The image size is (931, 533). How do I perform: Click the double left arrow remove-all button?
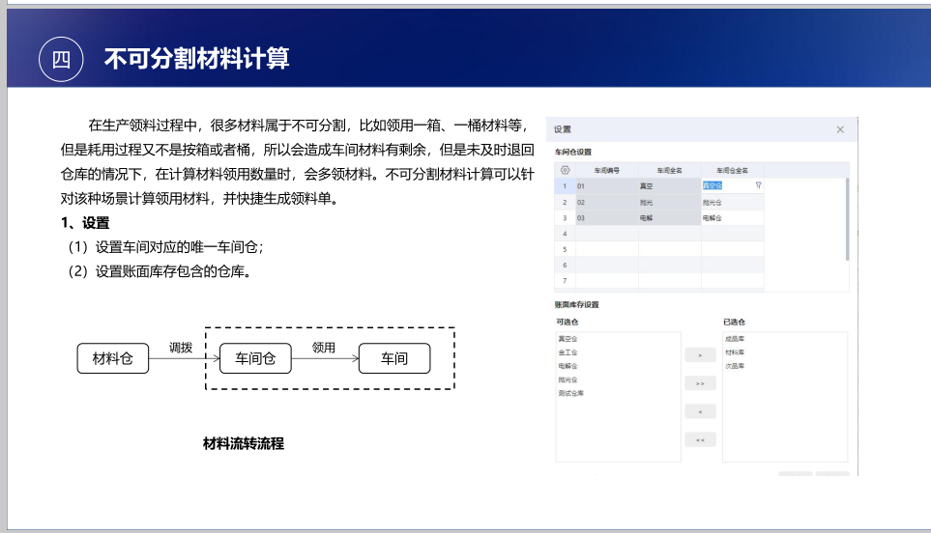[x=700, y=439]
